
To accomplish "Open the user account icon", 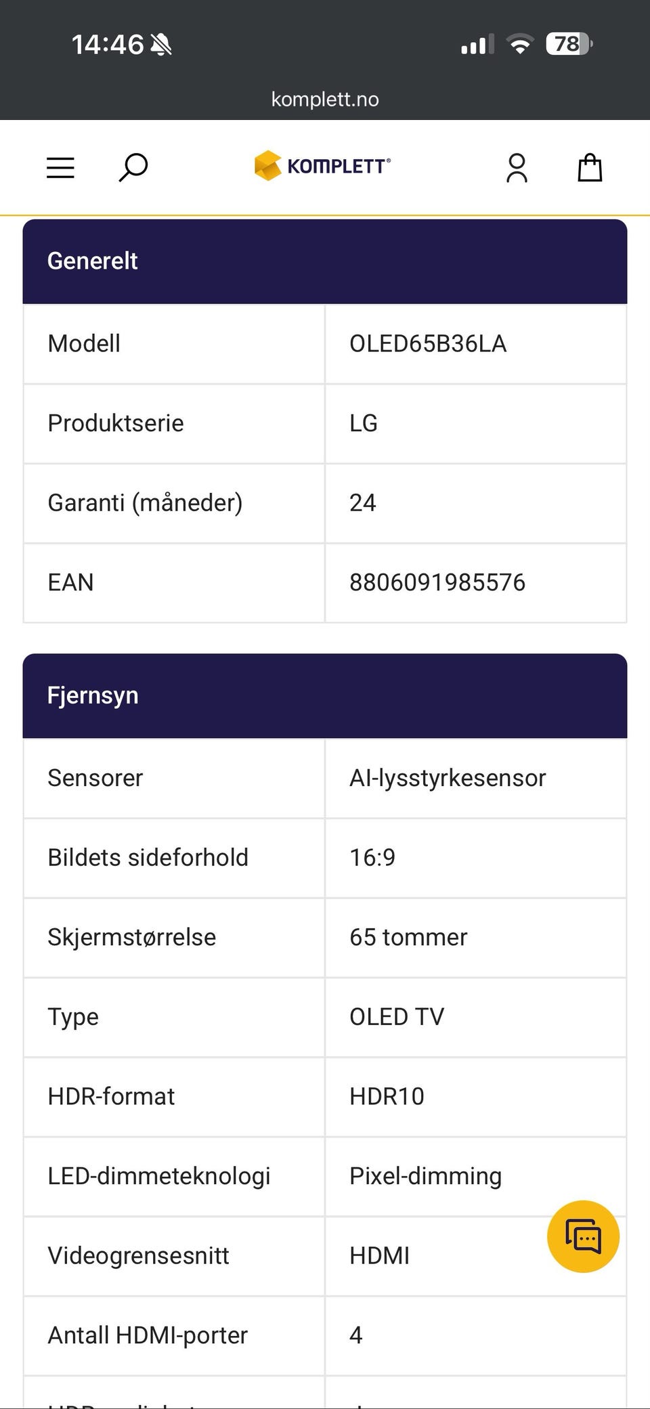I will (x=517, y=168).
